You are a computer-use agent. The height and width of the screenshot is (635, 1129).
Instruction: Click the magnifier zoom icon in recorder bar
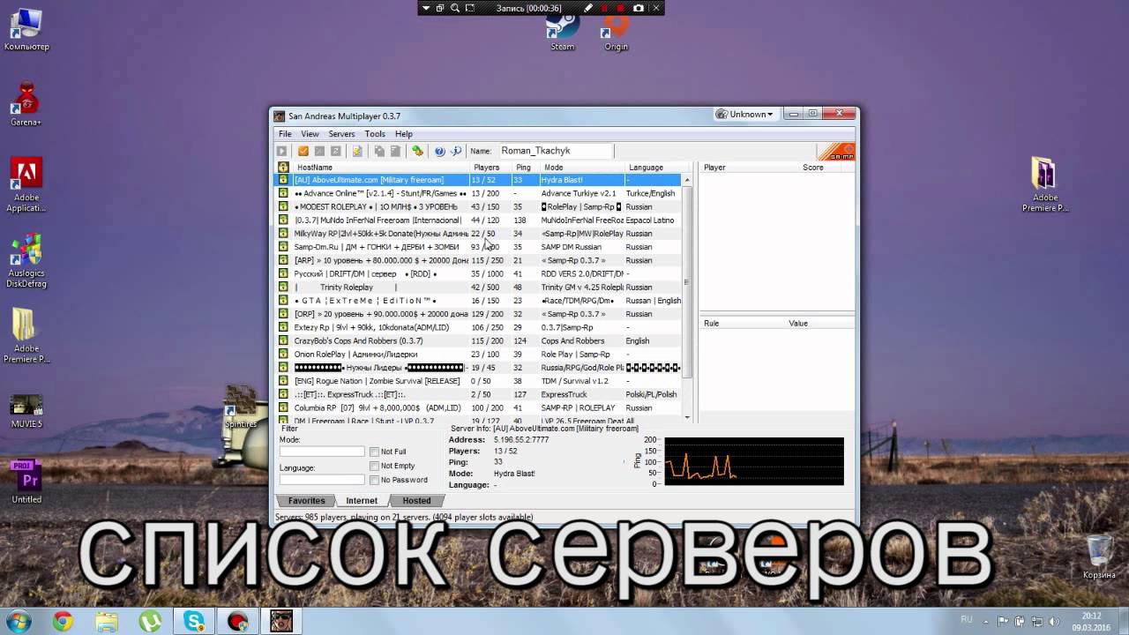(455, 8)
